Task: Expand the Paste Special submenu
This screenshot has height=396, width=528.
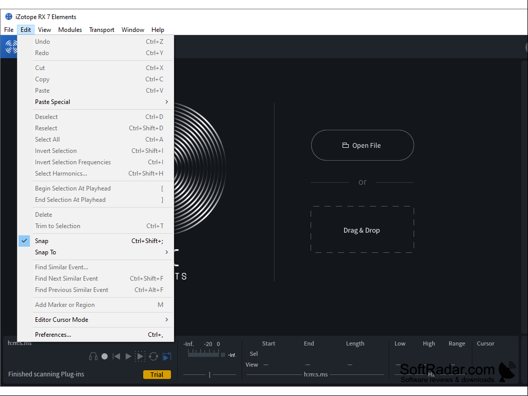Action: (x=96, y=101)
